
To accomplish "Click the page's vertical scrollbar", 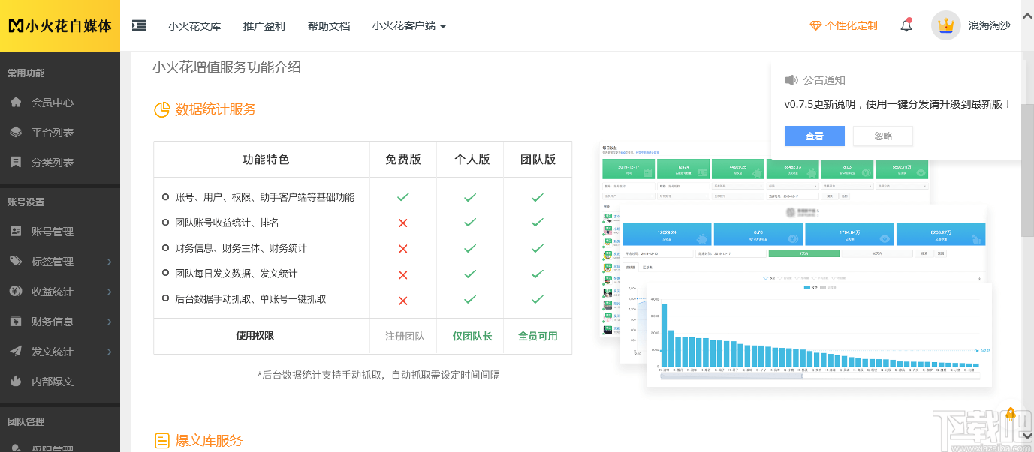I will [x=1027, y=172].
